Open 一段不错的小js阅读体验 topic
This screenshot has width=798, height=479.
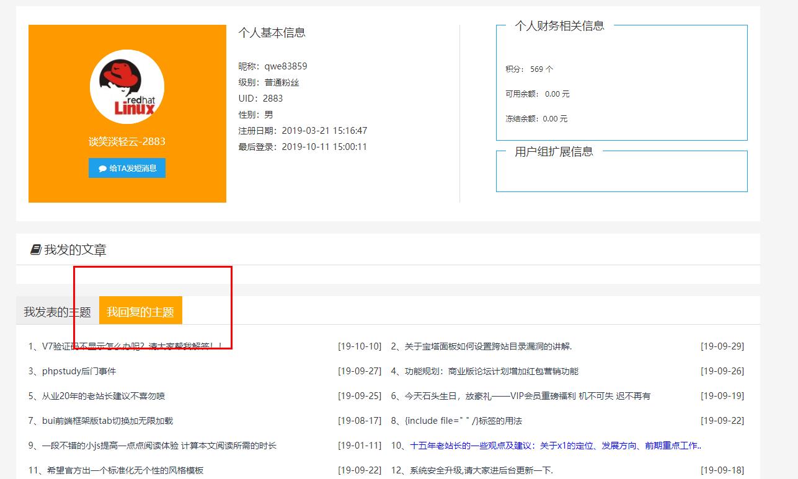159,446
